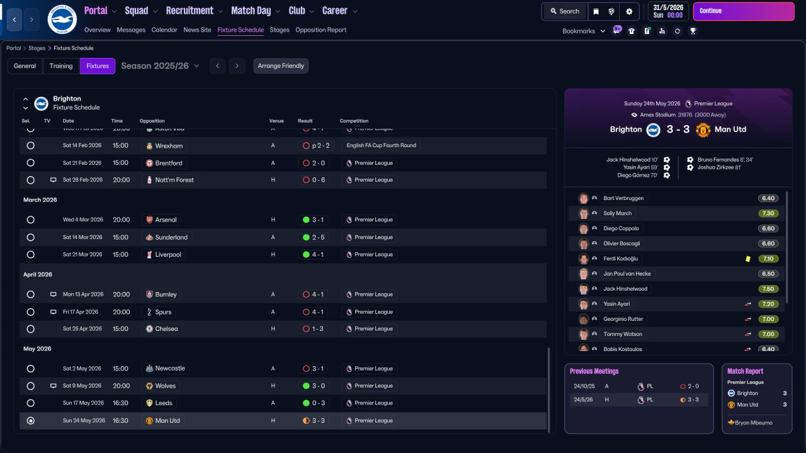Go forward with the right arrow navigation button
Image resolution: width=806 pixels, height=453 pixels.
(31, 20)
